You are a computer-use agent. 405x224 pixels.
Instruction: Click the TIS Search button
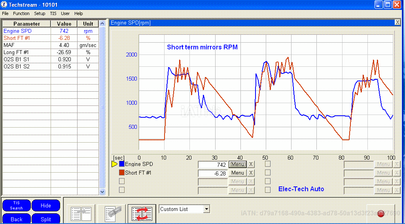pyautogui.click(x=16, y=205)
